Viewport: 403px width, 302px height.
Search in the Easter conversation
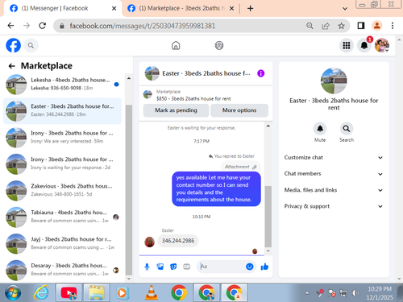point(347,129)
